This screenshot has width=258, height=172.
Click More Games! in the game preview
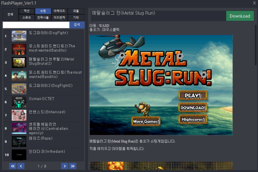pyautogui.click(x=146, y=121)
